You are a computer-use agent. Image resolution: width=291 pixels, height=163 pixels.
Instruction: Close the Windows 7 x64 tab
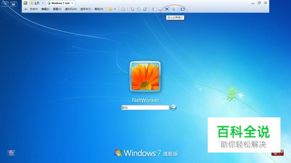72,3
